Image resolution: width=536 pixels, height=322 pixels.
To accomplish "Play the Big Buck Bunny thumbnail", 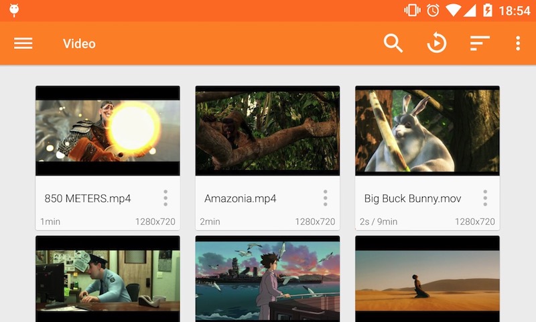I will coord(427,131).
